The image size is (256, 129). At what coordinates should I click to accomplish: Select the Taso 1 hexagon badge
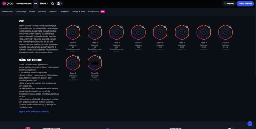(73, 32)
